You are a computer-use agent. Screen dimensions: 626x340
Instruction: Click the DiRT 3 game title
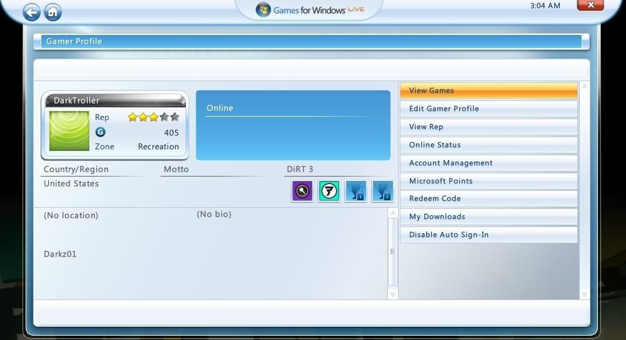(x=300, y=169)
